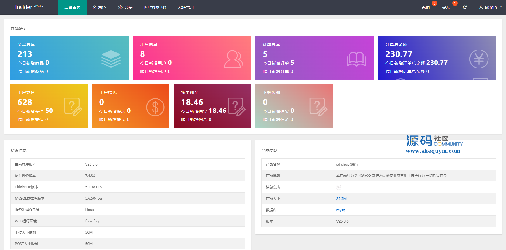This screenshot has height=250, width=506.
Task: Click the edit note icon on 下级返佣 card
Action: 318,107
